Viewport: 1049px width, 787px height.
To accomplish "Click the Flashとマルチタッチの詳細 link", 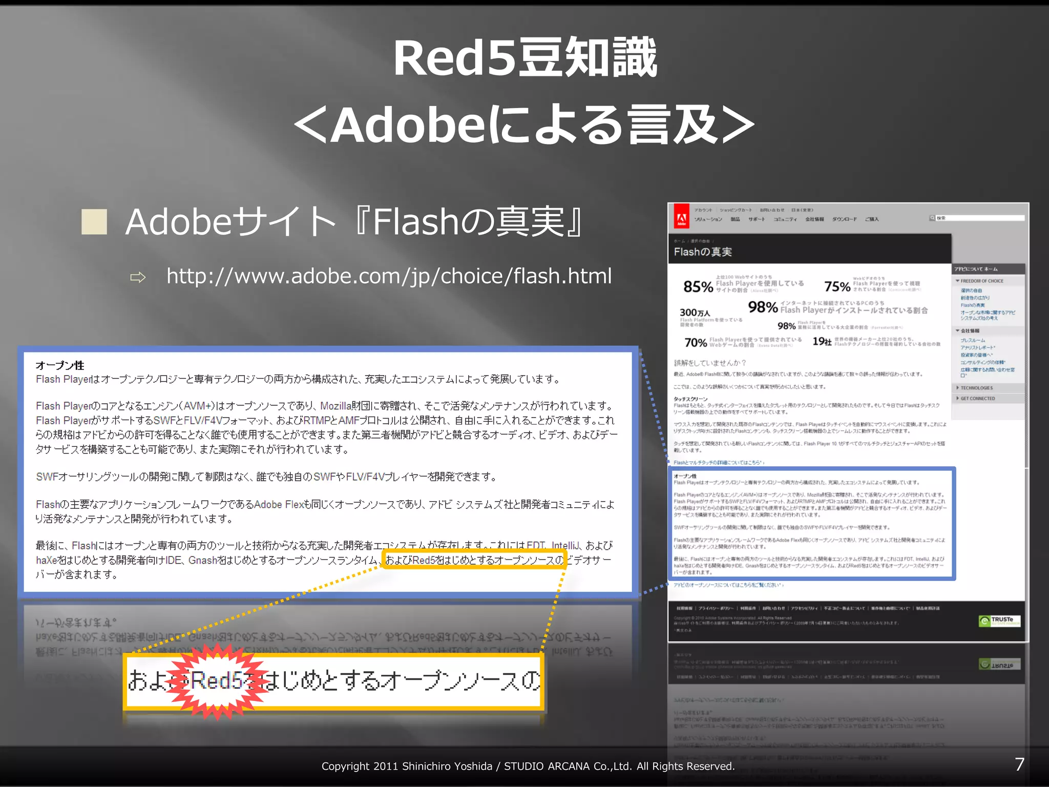I will pyautogui.click(x=719, y=463).
